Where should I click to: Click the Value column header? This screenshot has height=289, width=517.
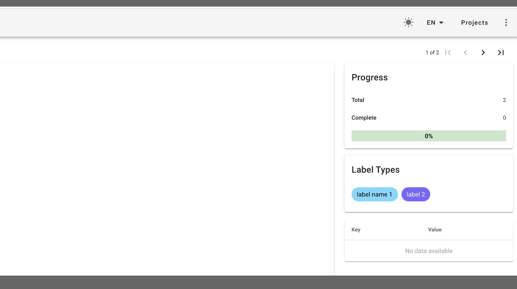pyautogui.click(x=435, y=230)
